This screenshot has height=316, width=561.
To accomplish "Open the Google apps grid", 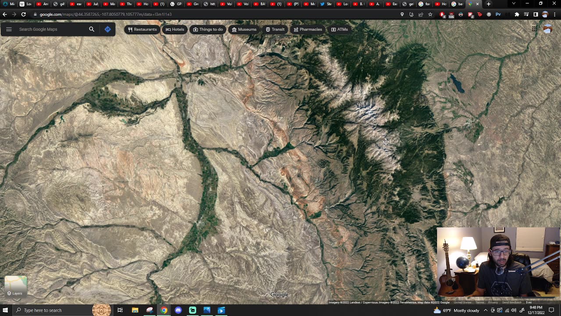I will pos(534,29).
